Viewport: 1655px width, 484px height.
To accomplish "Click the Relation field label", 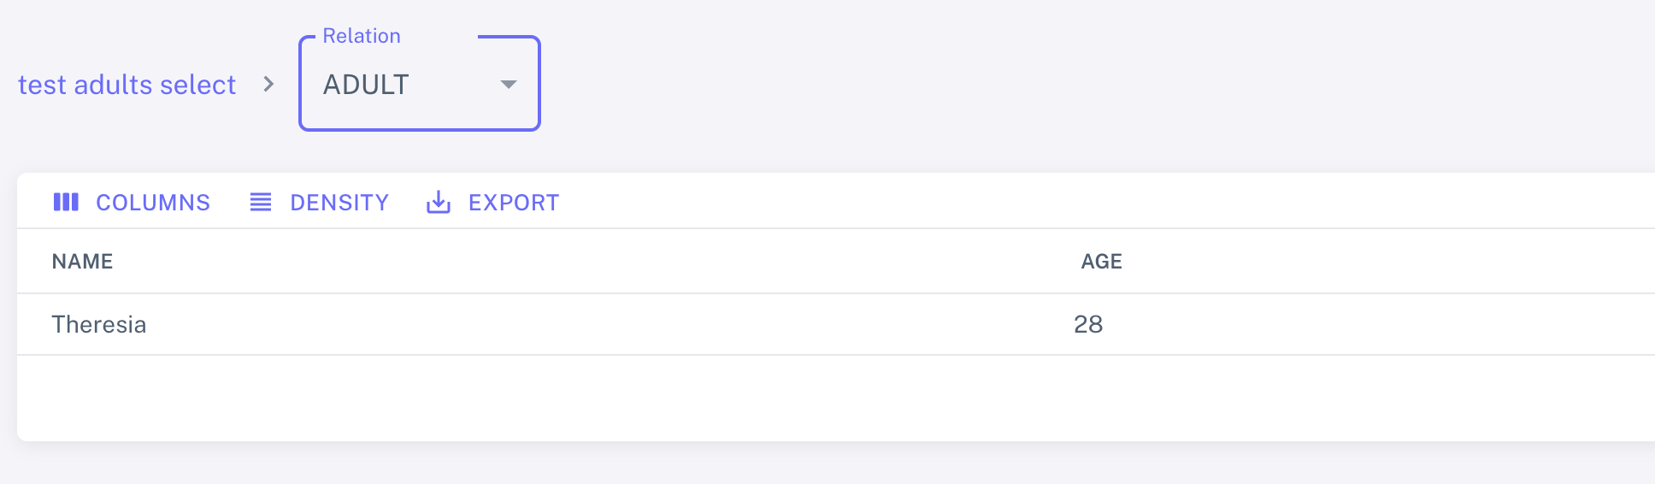I will [362, 36].
